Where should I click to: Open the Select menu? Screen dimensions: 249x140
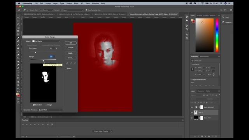click(x=69, y=3)
